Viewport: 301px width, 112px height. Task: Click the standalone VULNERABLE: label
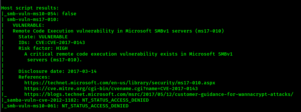tap(29, 25)
